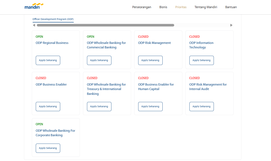This screenshot has width=271, height=161.
Task: Open the ODP Regional Business title link
Action: pos(52,43)
